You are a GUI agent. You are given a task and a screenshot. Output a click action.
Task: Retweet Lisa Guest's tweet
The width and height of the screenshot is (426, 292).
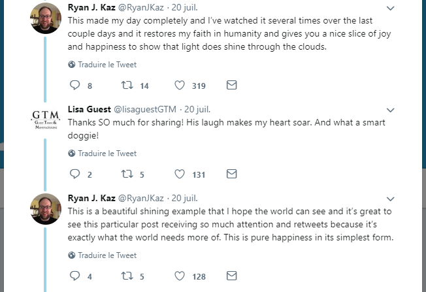click(x=127, y=174)
